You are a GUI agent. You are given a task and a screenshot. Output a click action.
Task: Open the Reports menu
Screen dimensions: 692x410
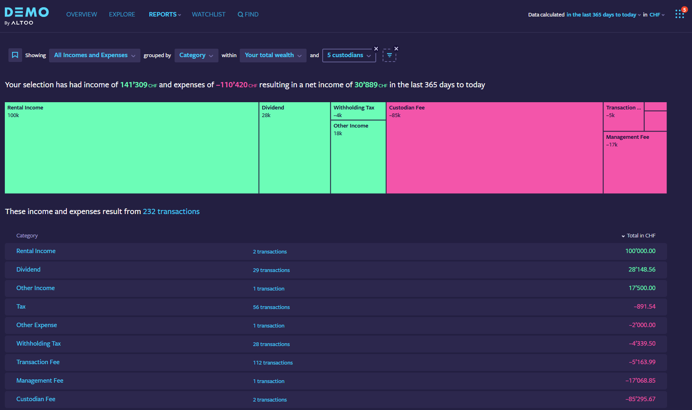tap(165, 14)
